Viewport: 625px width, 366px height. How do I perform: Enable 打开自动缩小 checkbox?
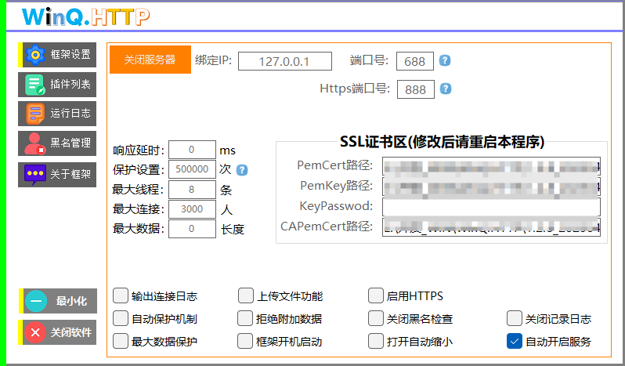tap(375, 341)
